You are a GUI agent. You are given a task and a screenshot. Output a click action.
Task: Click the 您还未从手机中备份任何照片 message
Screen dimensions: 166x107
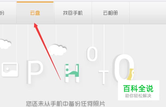[x=65, y=104]
